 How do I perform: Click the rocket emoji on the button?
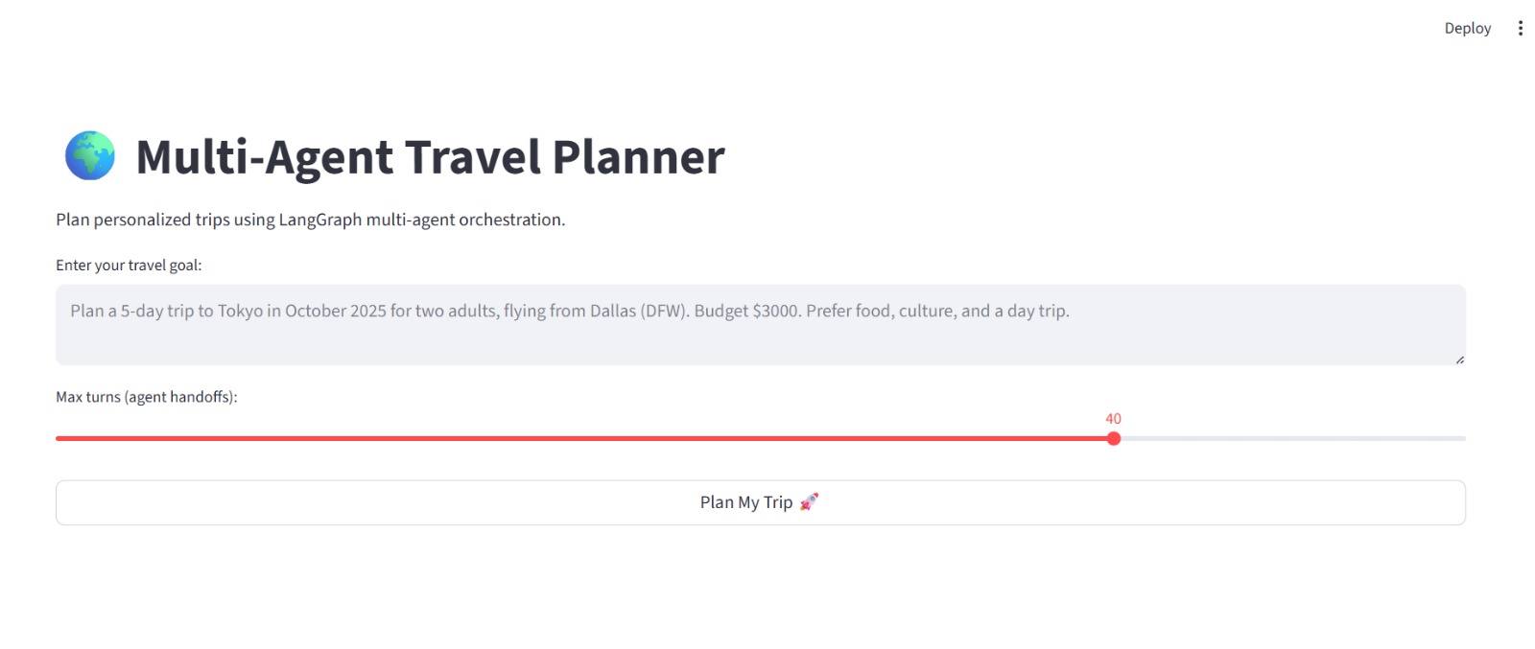click(x=809, y=501)
